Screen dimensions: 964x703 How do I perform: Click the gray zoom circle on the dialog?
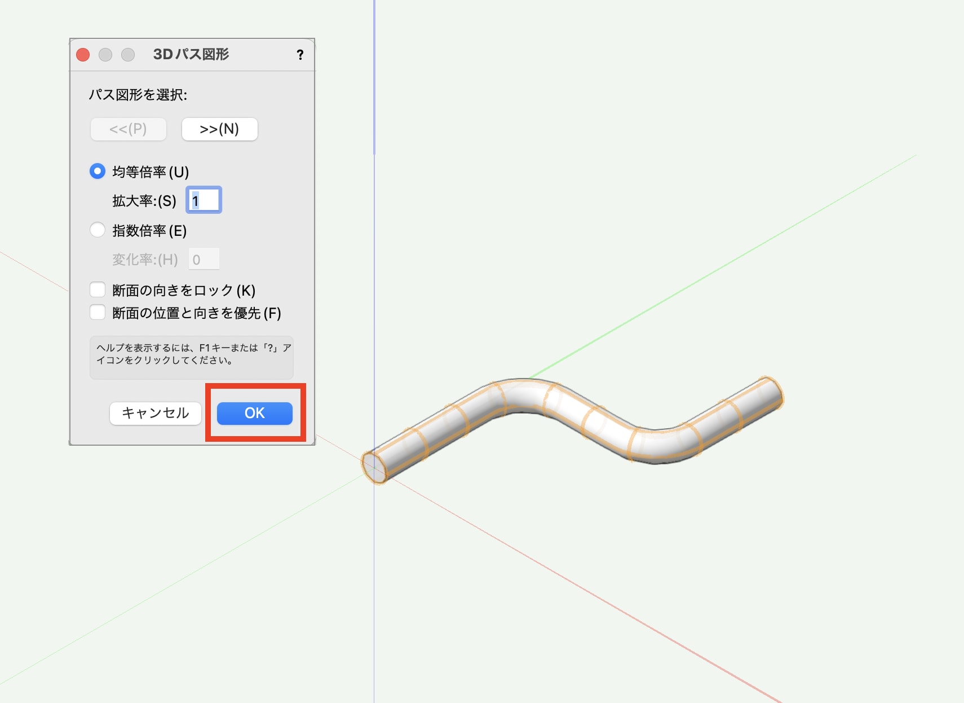pos(127,55)
